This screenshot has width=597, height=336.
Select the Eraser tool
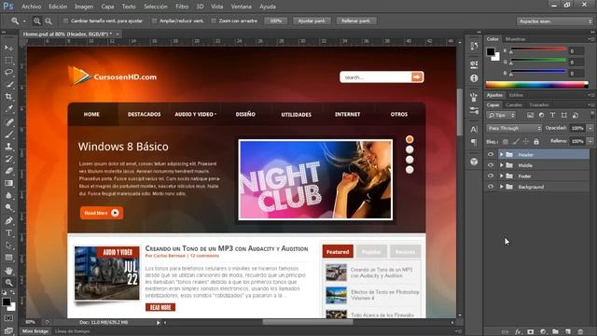tap(8, 171)
